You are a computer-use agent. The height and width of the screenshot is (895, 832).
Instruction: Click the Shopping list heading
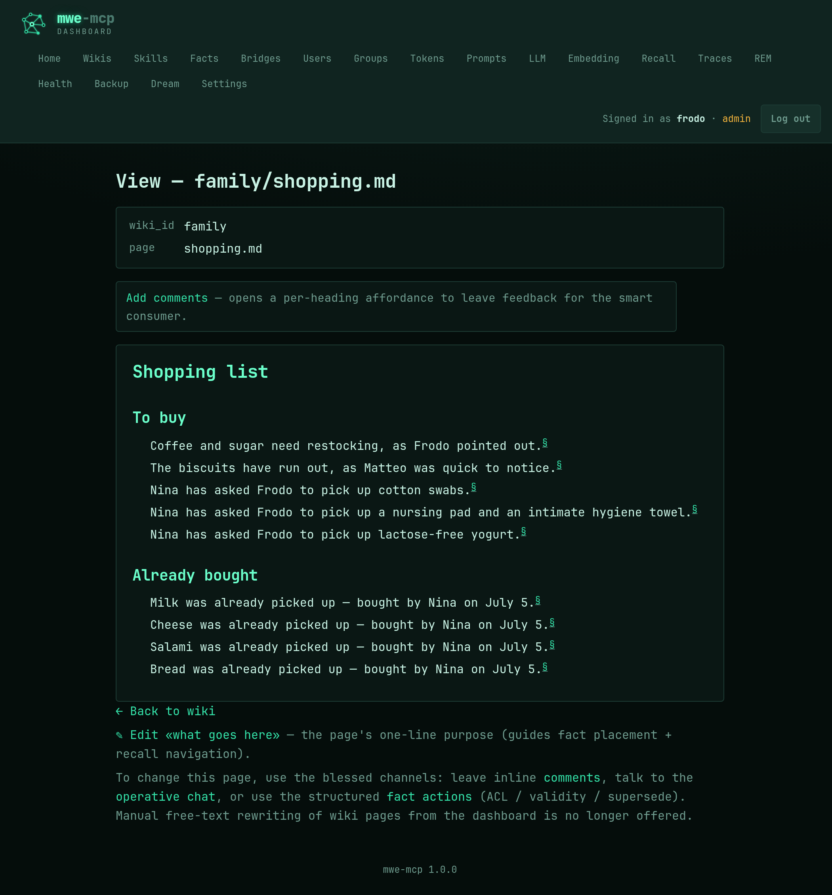[200, 372]
